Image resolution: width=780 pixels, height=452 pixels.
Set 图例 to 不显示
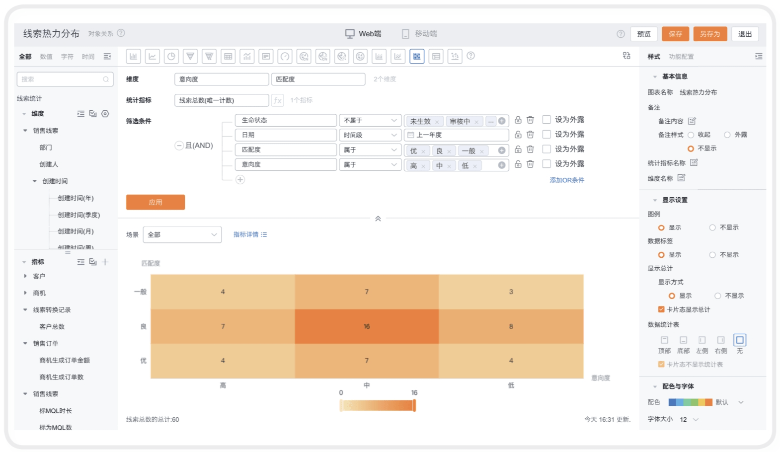[712, 227]
